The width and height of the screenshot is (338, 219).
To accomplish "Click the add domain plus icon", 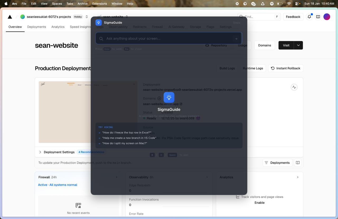I will click(159, 98).
